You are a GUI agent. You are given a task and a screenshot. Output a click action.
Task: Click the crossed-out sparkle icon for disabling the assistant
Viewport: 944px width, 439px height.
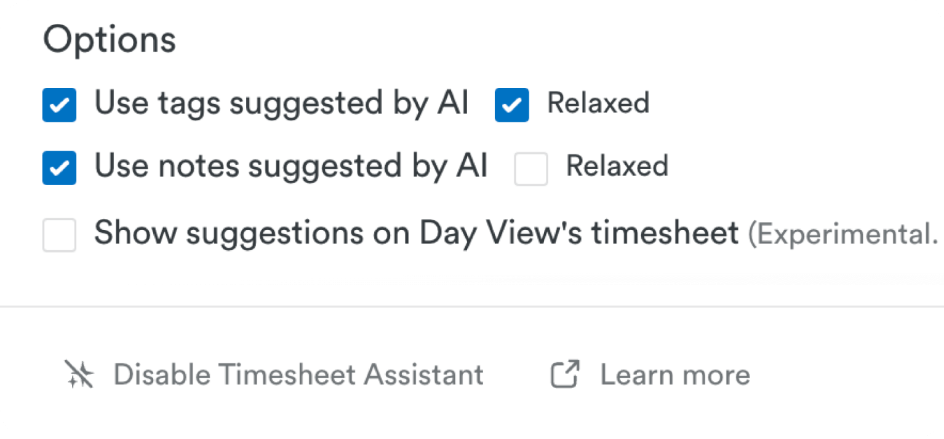click(x=79, y=374)
